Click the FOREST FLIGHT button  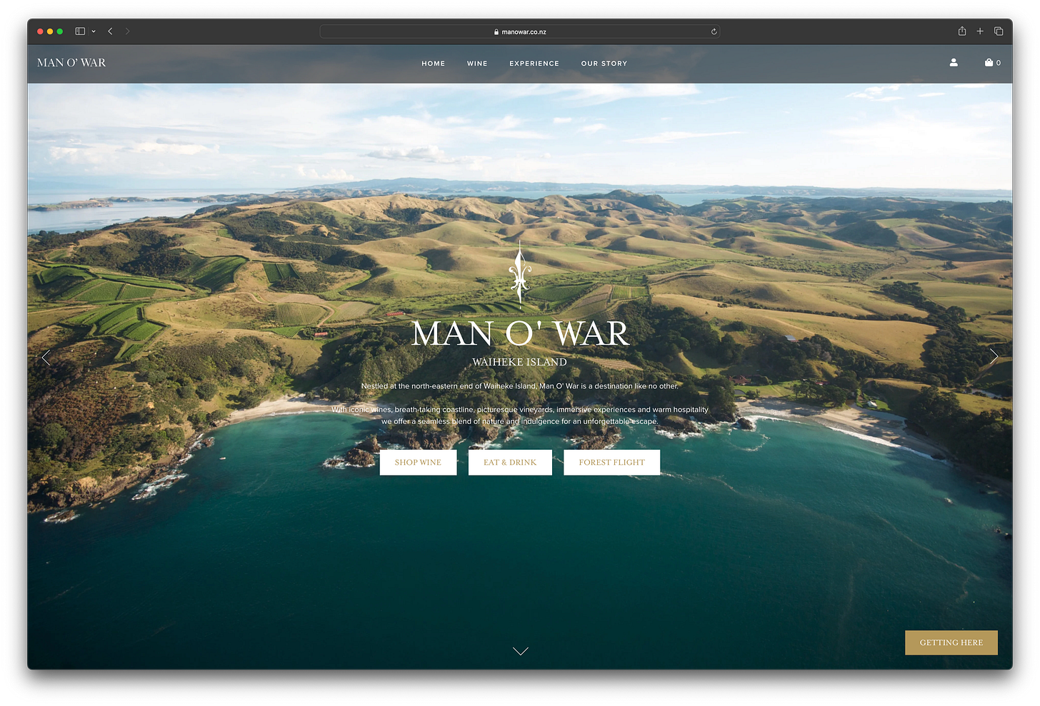pos(611,463)
